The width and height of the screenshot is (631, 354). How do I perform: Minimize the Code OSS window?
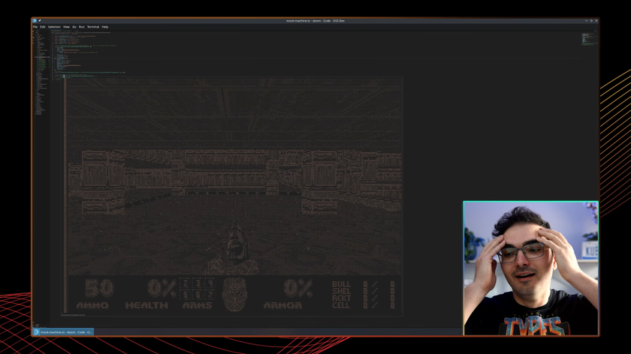(x=587, y=20)
